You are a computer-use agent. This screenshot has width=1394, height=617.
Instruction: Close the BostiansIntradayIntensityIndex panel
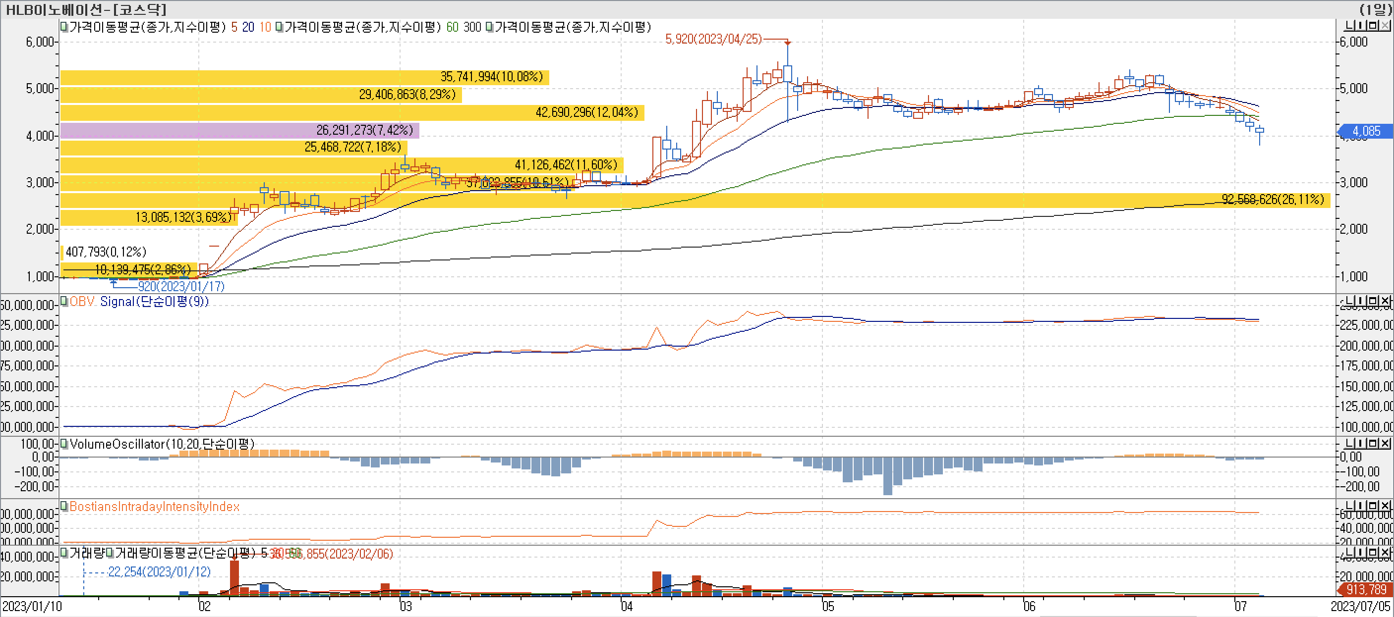tap(1385, 506)
